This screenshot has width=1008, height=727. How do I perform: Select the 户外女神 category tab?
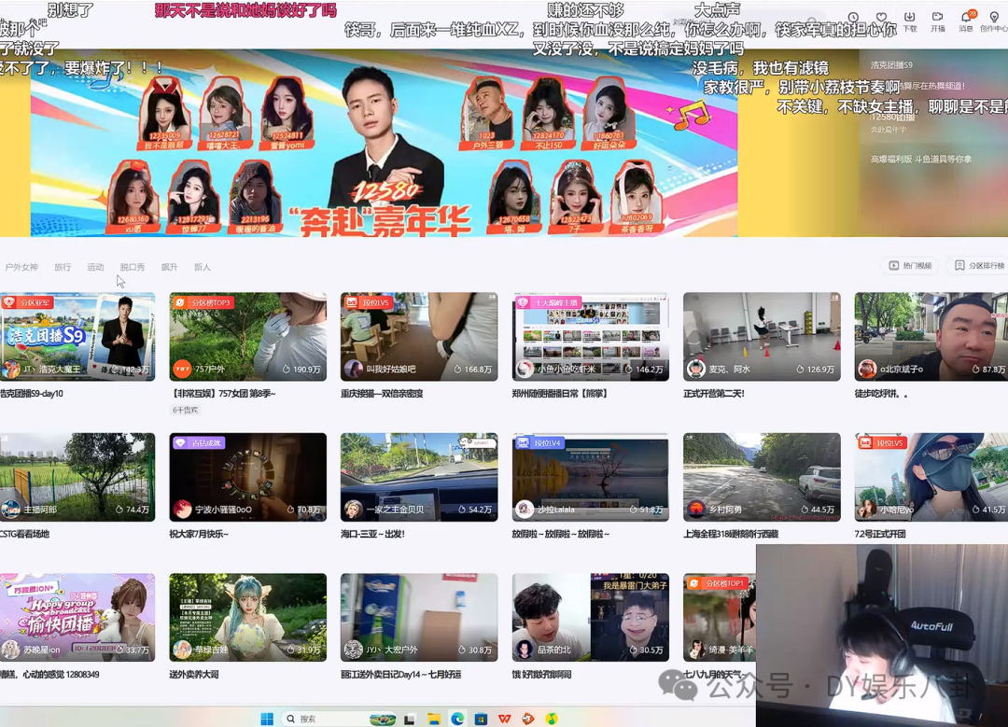click(x=21, y=267)
